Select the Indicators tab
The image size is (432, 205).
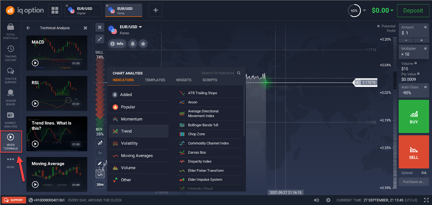(123, 80)
